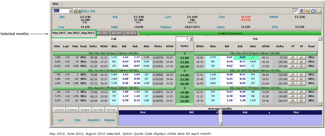Screen dimensions: 325x136
Task: Expand the strike count dropdown showing 3
Action: (191, 39)
